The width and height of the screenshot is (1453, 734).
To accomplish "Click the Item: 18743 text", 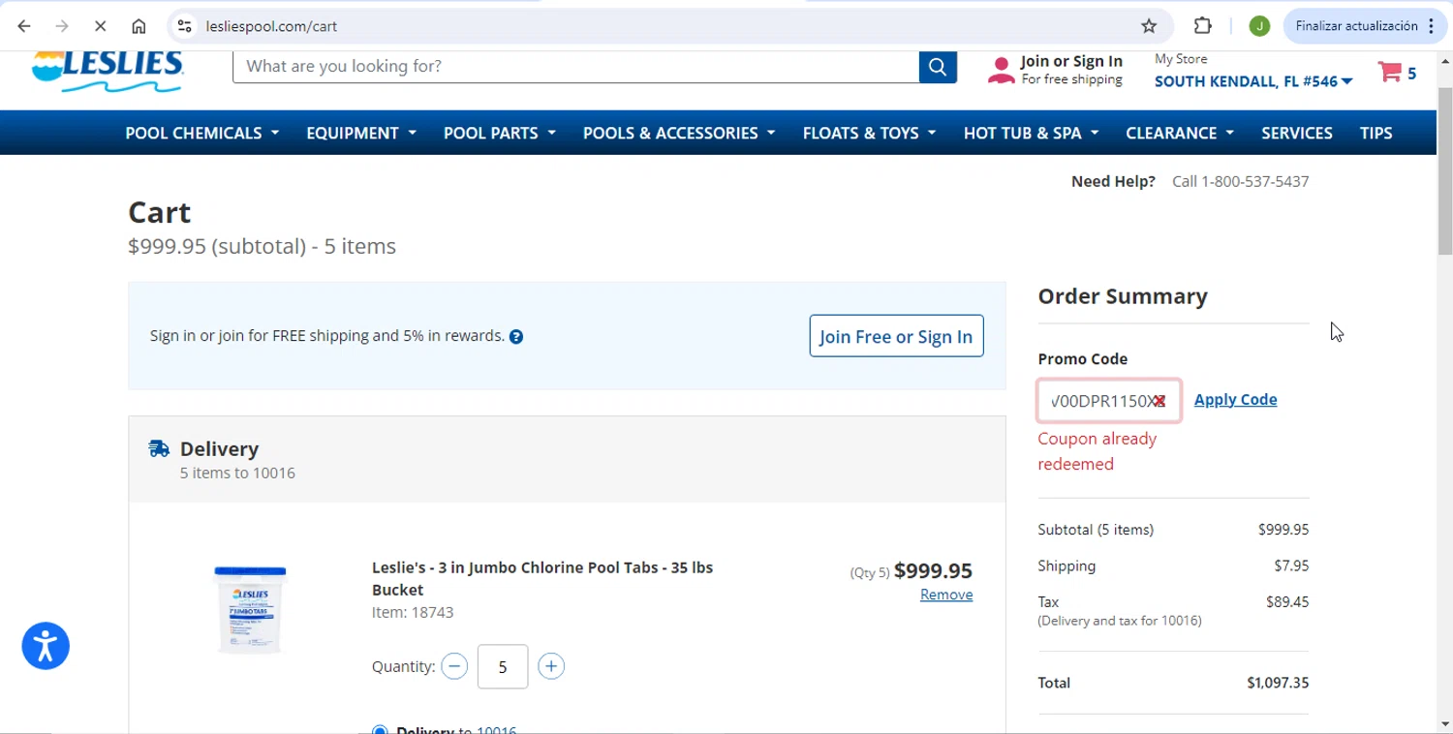I will pos(413,612).
